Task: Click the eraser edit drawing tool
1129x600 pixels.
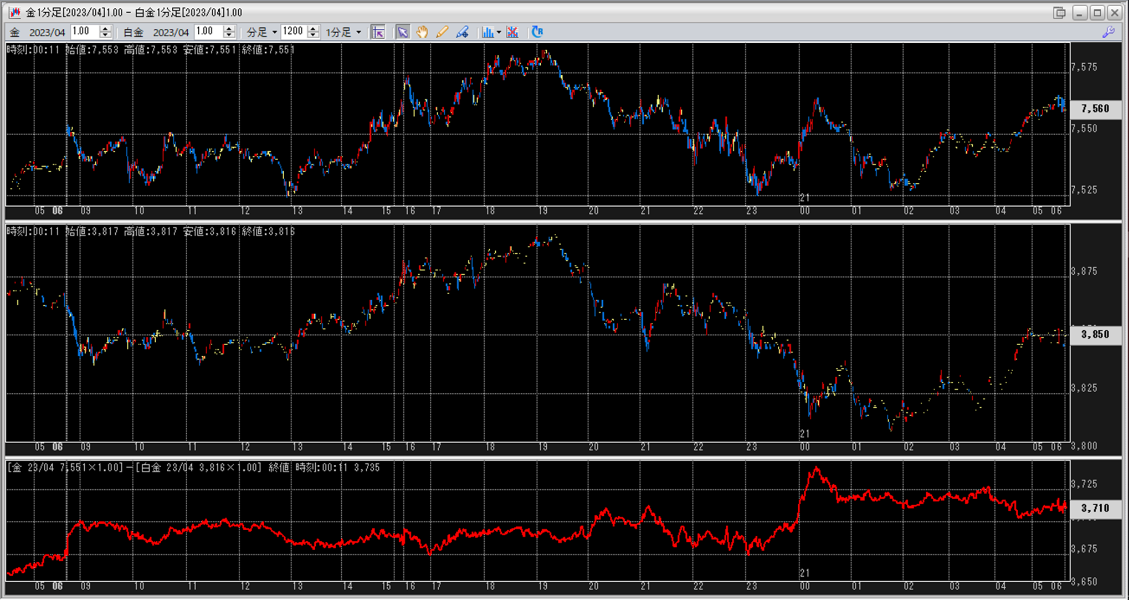Action: tap(462, 32)
